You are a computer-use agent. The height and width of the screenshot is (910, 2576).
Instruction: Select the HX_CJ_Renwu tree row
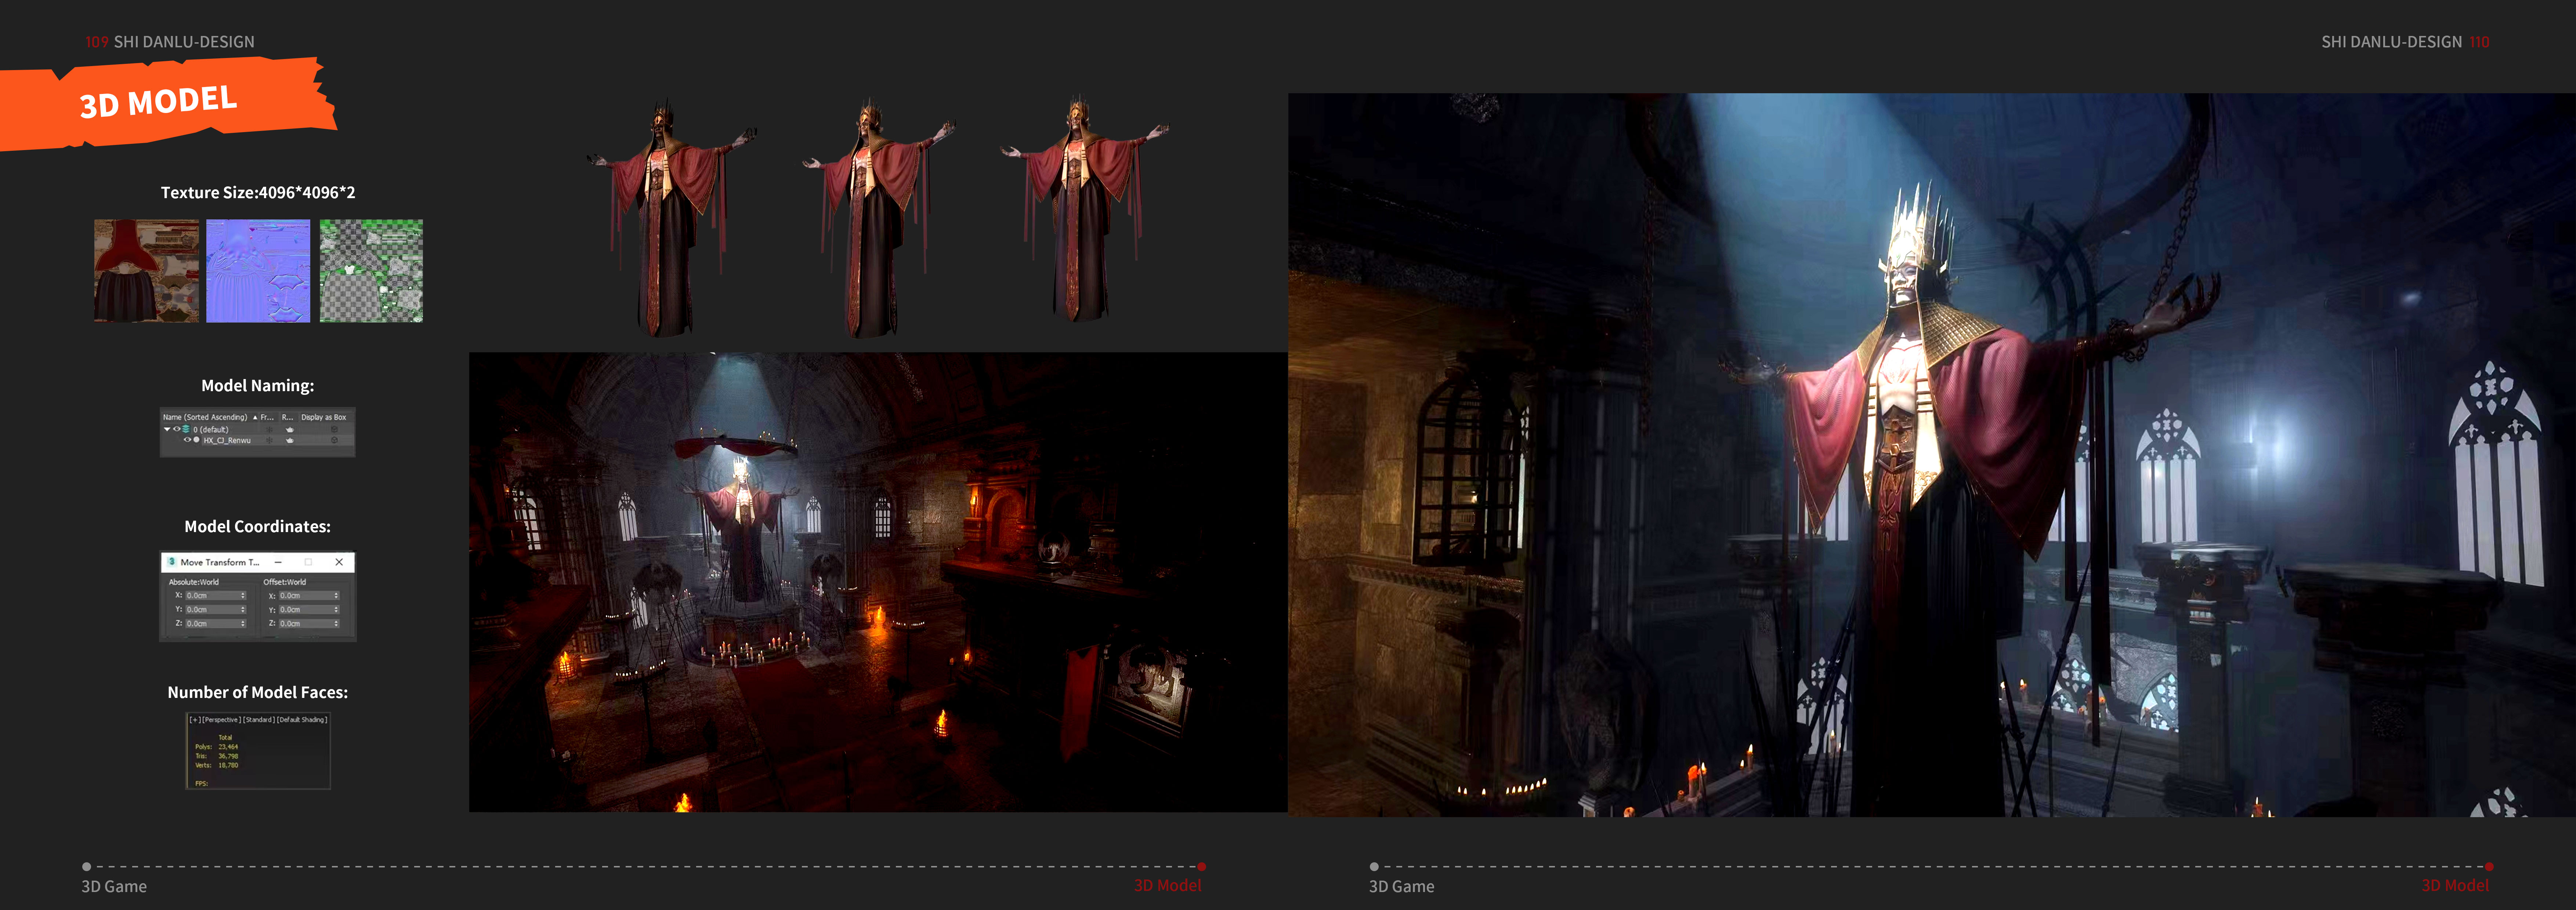pos(258,441)
